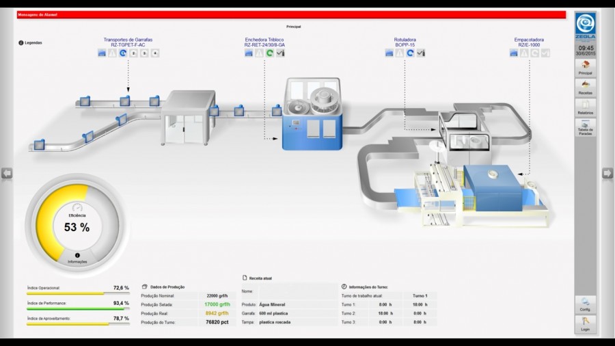Click the empty Nome recipe field

[298, 291]
